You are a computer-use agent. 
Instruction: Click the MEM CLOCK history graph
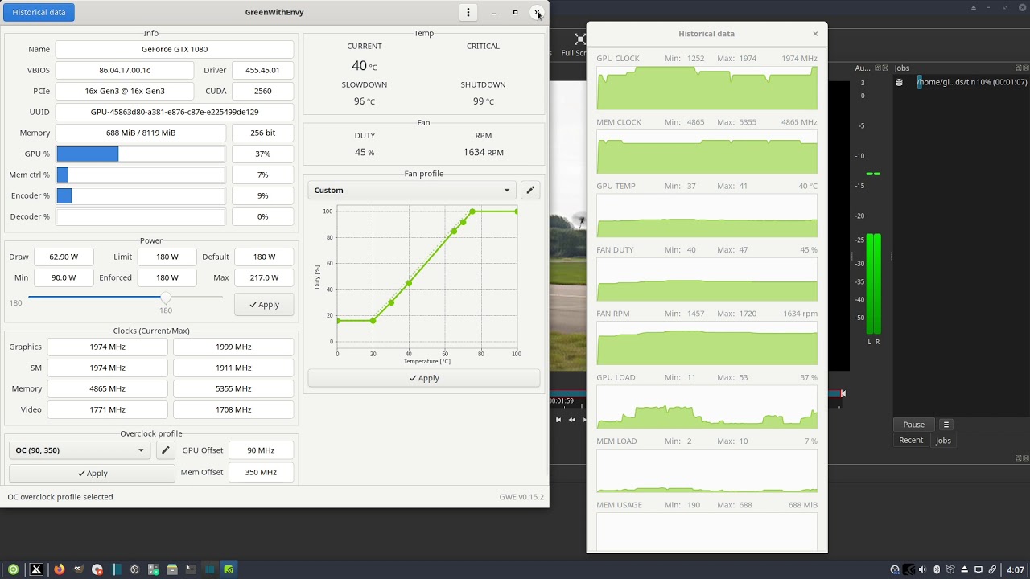pos(707,151)
